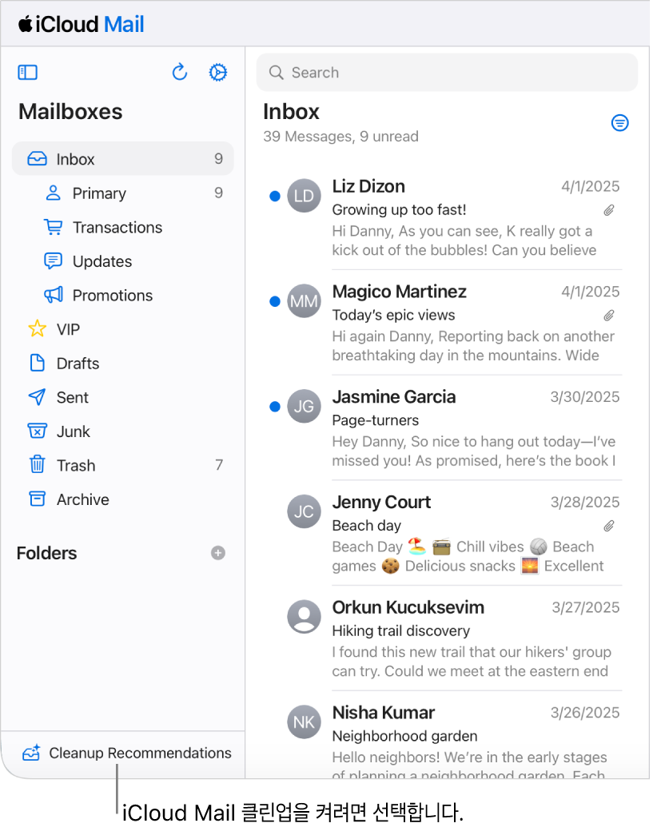This screenshot has width=653, height=835.
Task: Click the NK avatar of Nisha Kumar
Action: click(x=305, y=722)
